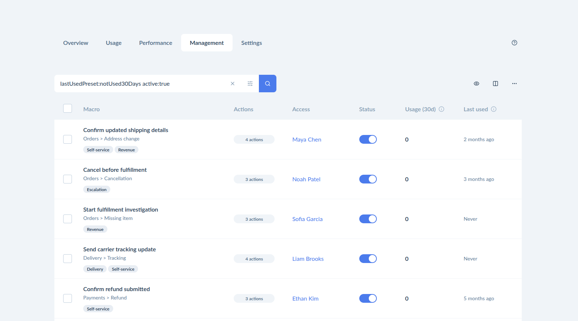Click Self-service tag on Confirm updated shipping details
Screen dimensions: 578x321
pos(98,150)
